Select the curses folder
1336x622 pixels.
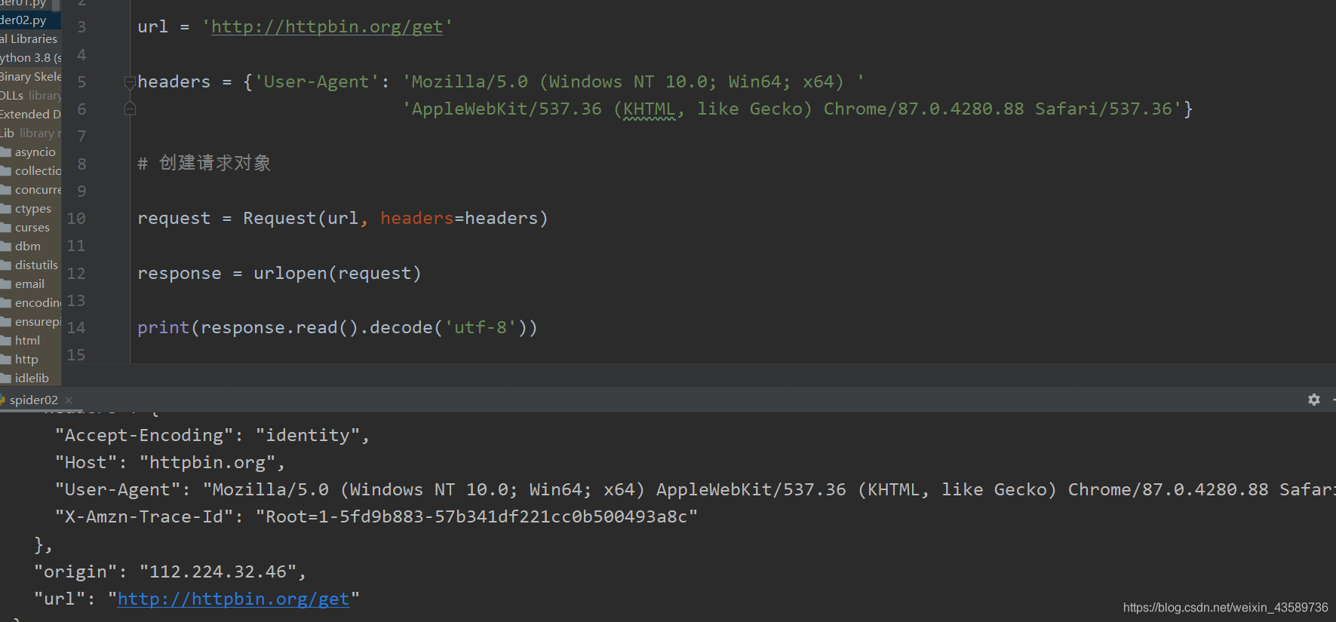[x=32, y=228]
